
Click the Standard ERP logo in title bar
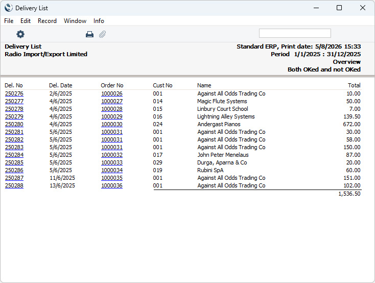8,8
